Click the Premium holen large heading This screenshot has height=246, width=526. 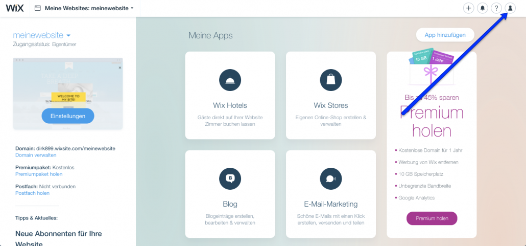(432, 121)
